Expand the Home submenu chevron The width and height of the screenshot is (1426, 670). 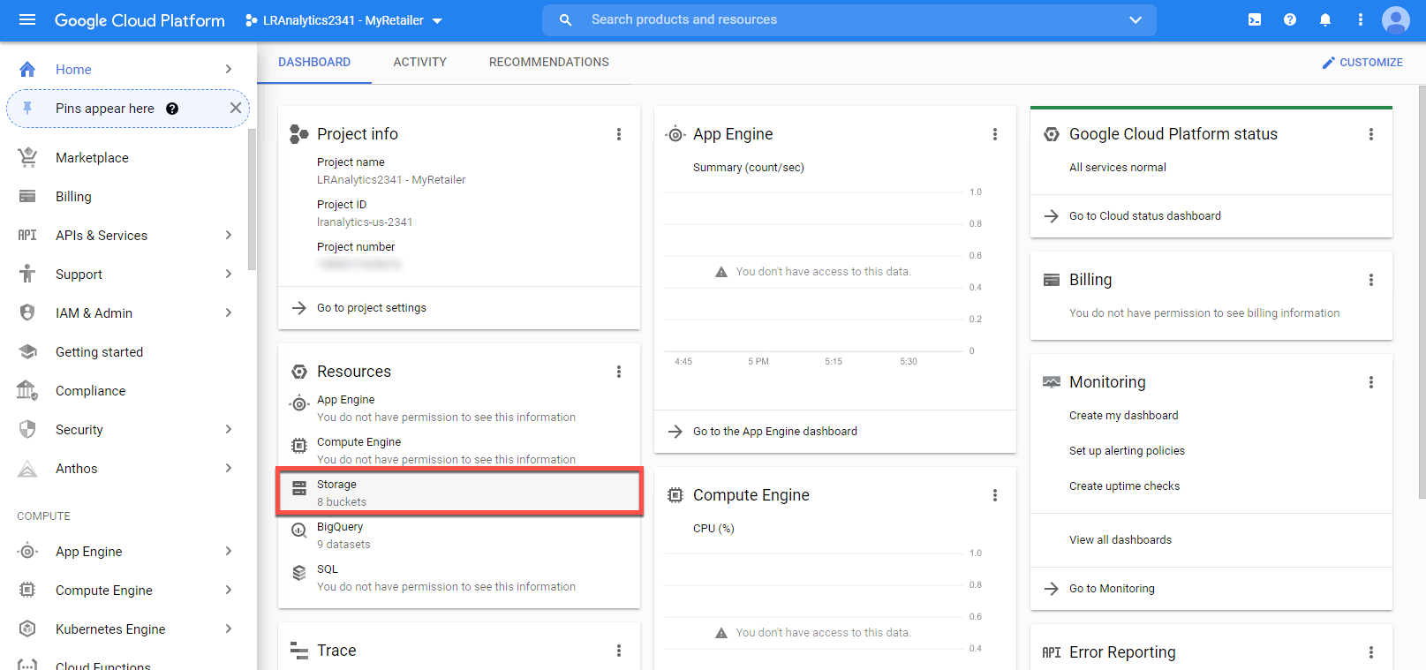229,69
